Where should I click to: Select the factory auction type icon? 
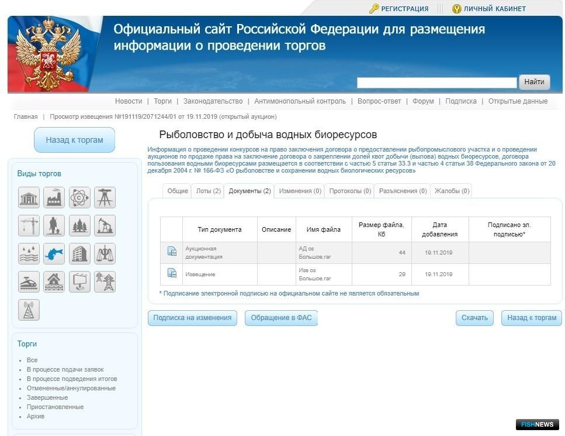tap(54, 197)
